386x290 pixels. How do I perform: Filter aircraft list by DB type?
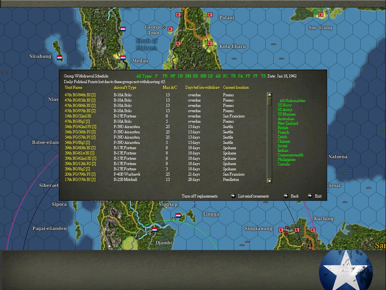tap(180, 76)
